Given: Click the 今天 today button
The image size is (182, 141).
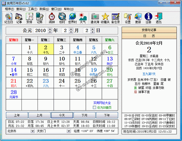Looking at the screenshot, I should [62, 115].
